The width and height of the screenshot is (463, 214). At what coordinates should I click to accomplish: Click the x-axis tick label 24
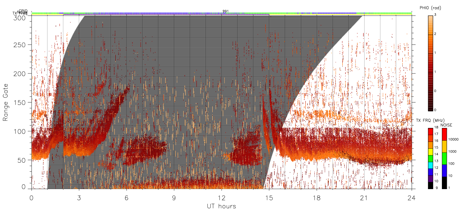pyautogui.click(x=411, y=198)
